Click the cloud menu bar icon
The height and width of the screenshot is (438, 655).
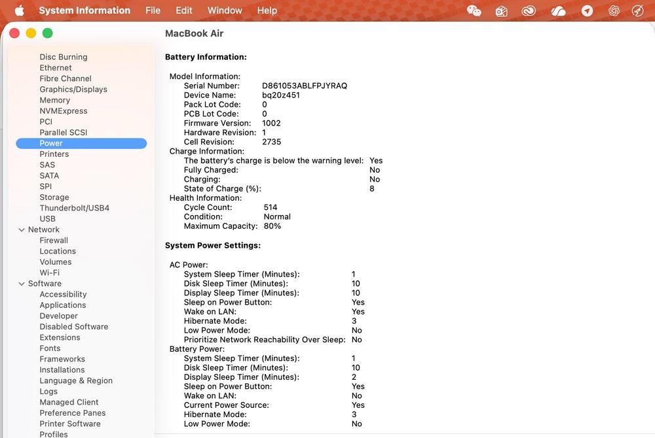coord(558,11)
